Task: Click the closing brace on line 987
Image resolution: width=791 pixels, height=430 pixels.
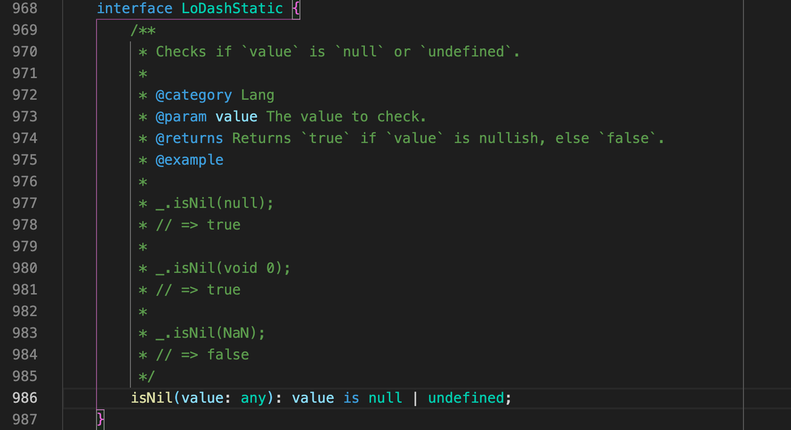Action: coord(101,419)
